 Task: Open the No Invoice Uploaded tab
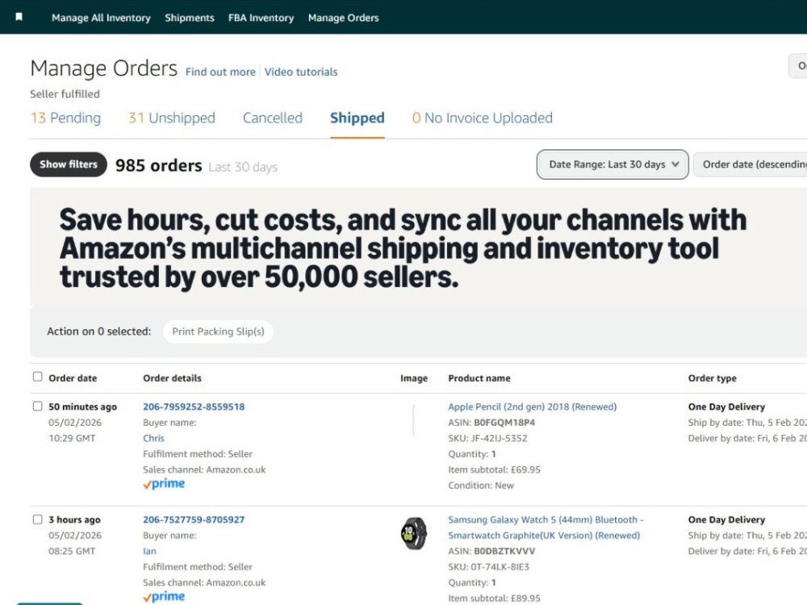pyautogui.click(x=483, y=118)
